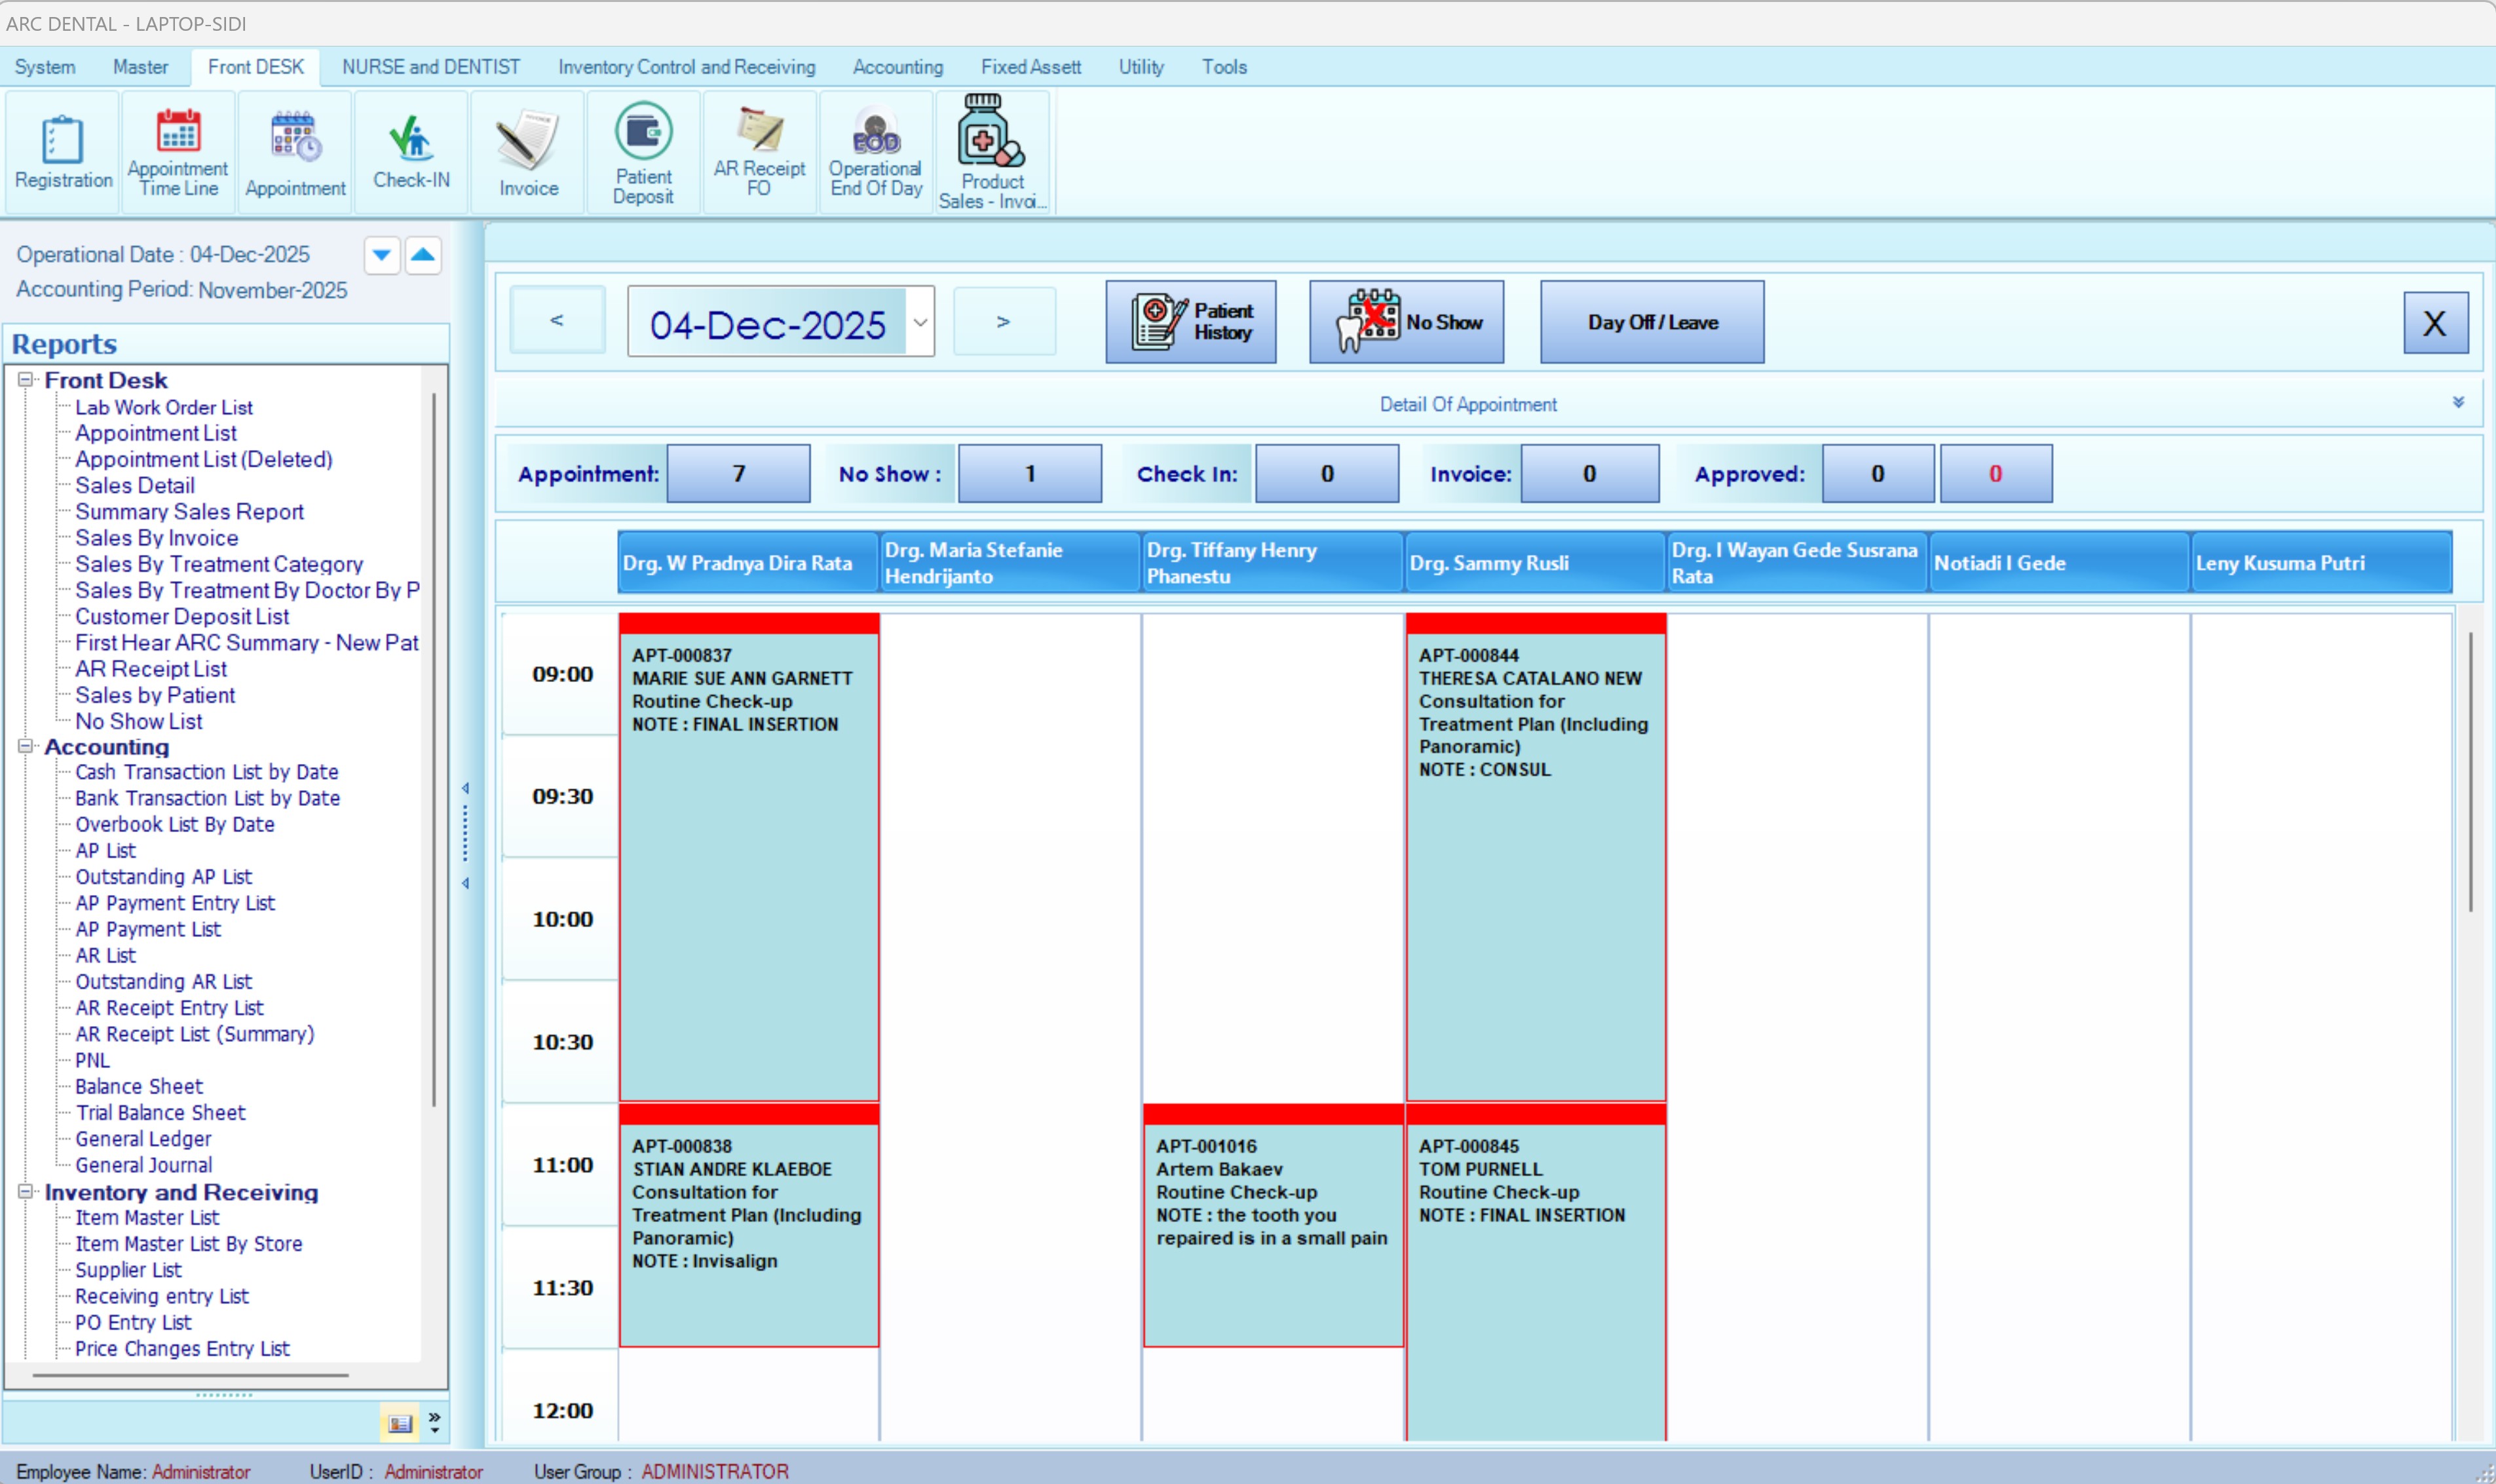
Task: Go to the next day arrow
Action: click(x=1004, y=322)
